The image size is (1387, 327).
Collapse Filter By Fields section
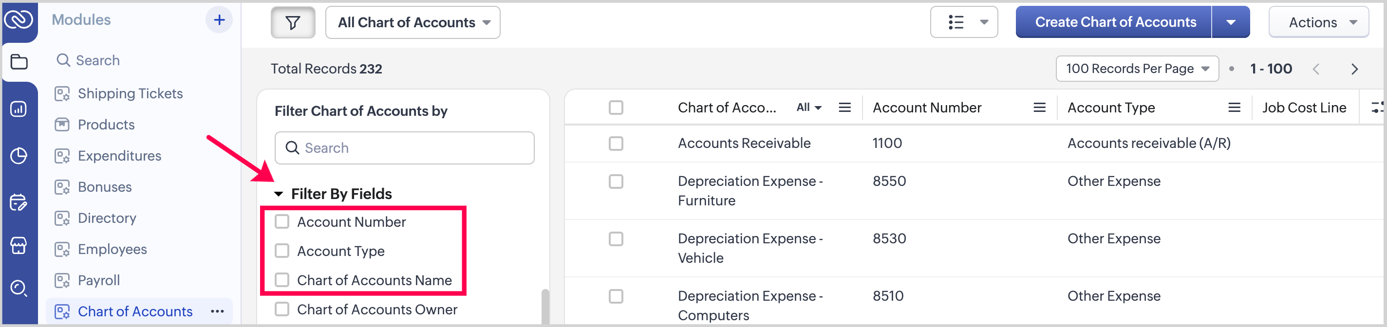[279, 194]
